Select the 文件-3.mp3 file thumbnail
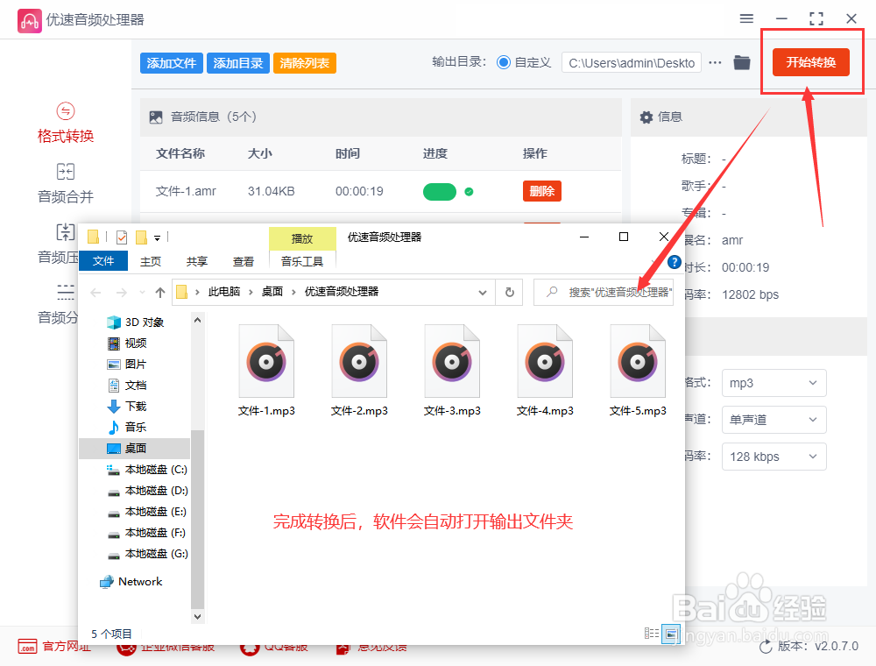This screenshot has height=666, width=876. point(452,359)
